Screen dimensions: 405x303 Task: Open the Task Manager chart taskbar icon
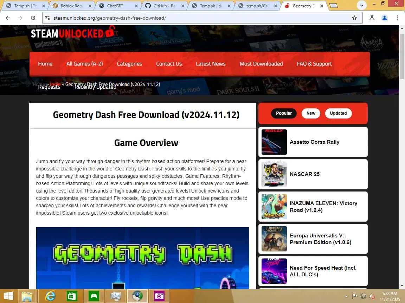pyautogui.click(x=115, y=296)
